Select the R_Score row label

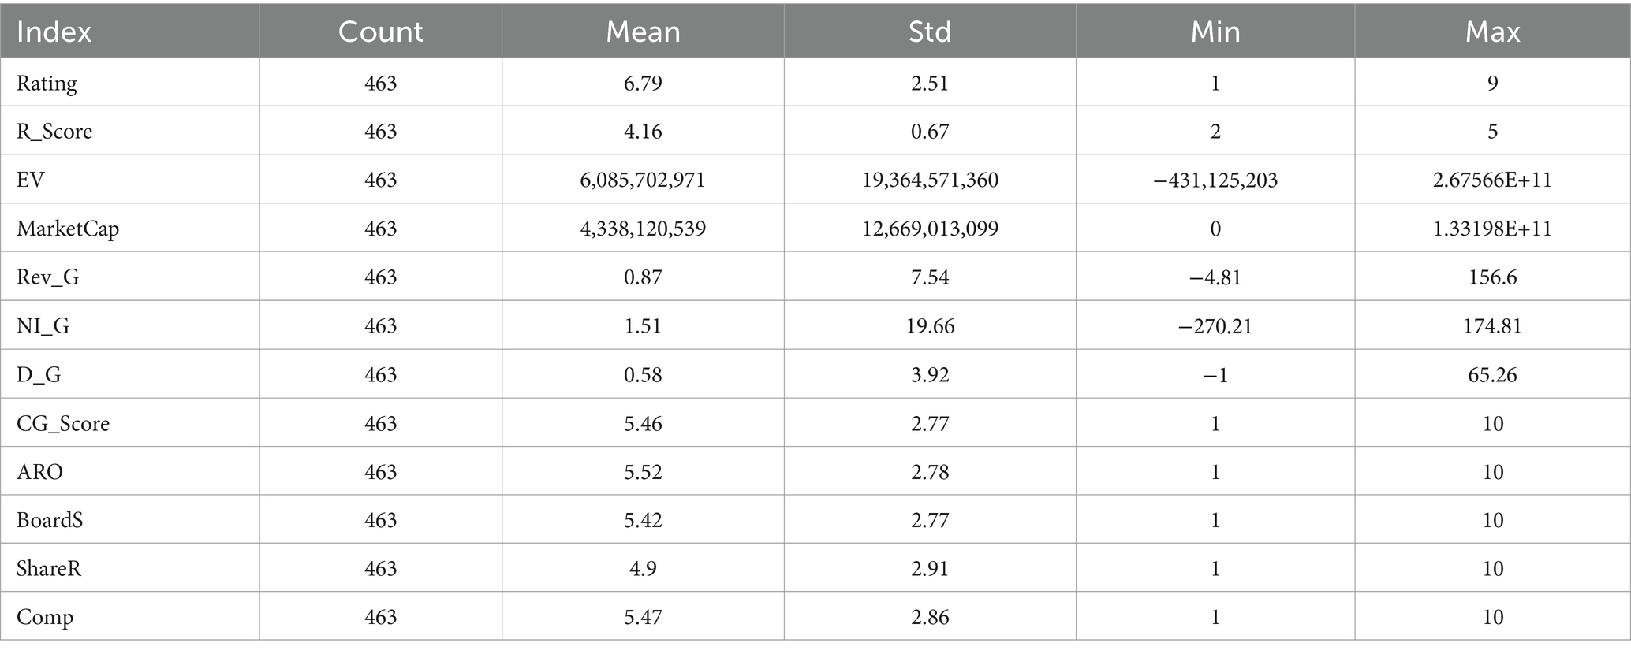(x=54, y=132)
